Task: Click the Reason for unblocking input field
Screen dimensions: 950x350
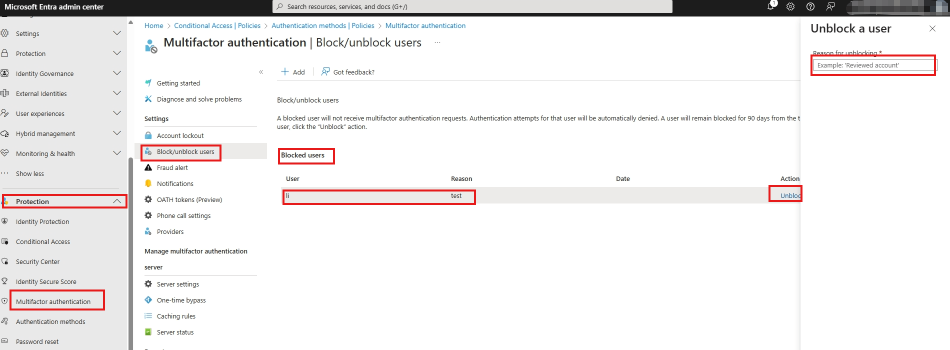Action: tap(874, 65)
